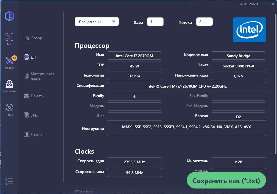Click the ЦП chip icon
Viewport: 277px width, 194px height.
[x=27, y=57]
